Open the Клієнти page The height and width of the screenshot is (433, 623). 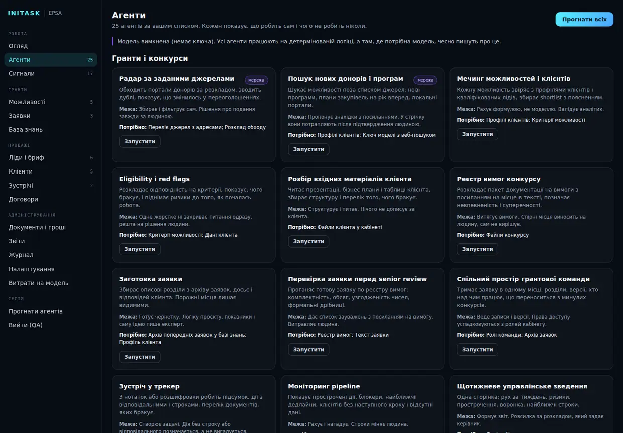[x=51, y=171]
